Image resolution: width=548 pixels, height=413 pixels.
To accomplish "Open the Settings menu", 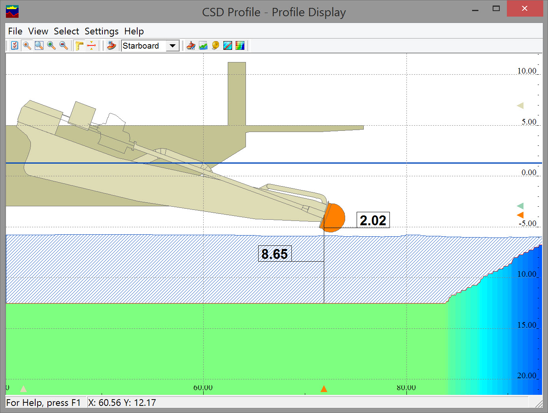I will [x=102, y=31].
